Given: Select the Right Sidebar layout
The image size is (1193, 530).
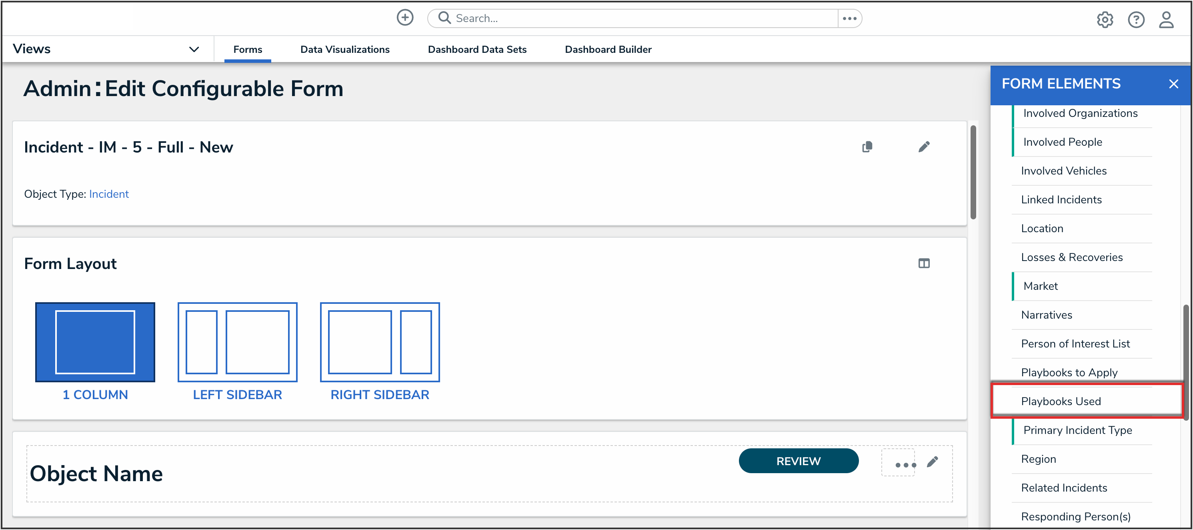Looking at the screenshot, I should 379,342.
